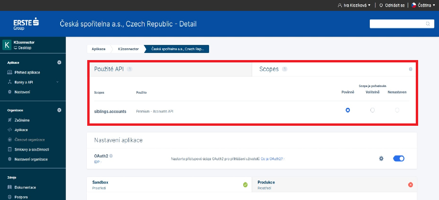Click the Použité API count badge
The height and width of the screenshot is (200, 439).
129,69
